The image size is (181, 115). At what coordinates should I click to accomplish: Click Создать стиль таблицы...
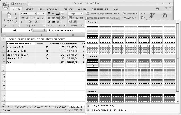[104, 106]
